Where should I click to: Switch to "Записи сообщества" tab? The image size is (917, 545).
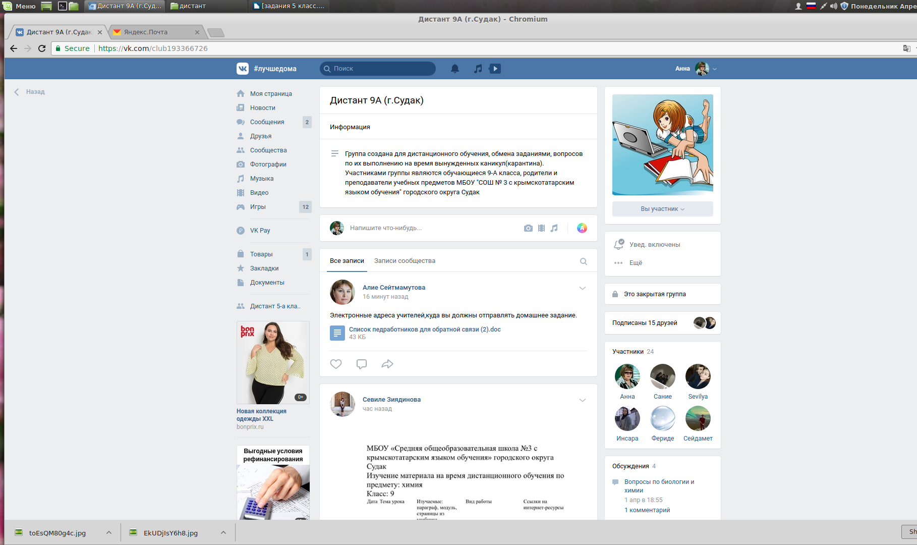pos(405,261)
